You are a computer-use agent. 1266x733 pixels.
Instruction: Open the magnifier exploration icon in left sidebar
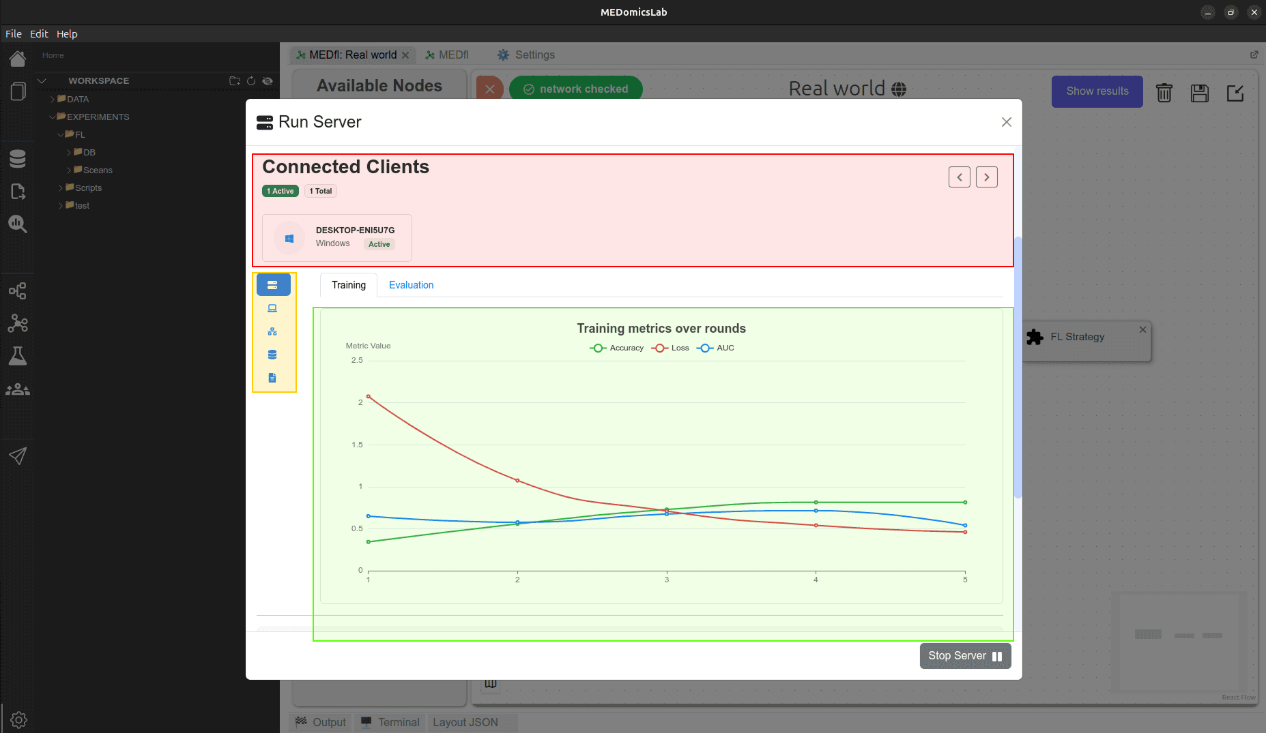[18, 224]
